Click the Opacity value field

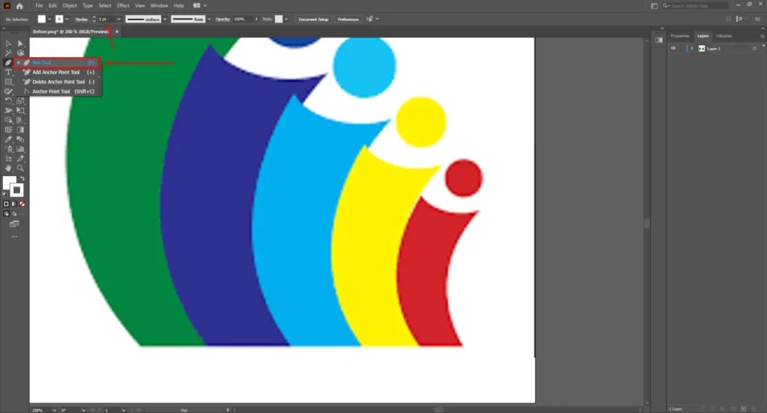click(x=242, y=19)
